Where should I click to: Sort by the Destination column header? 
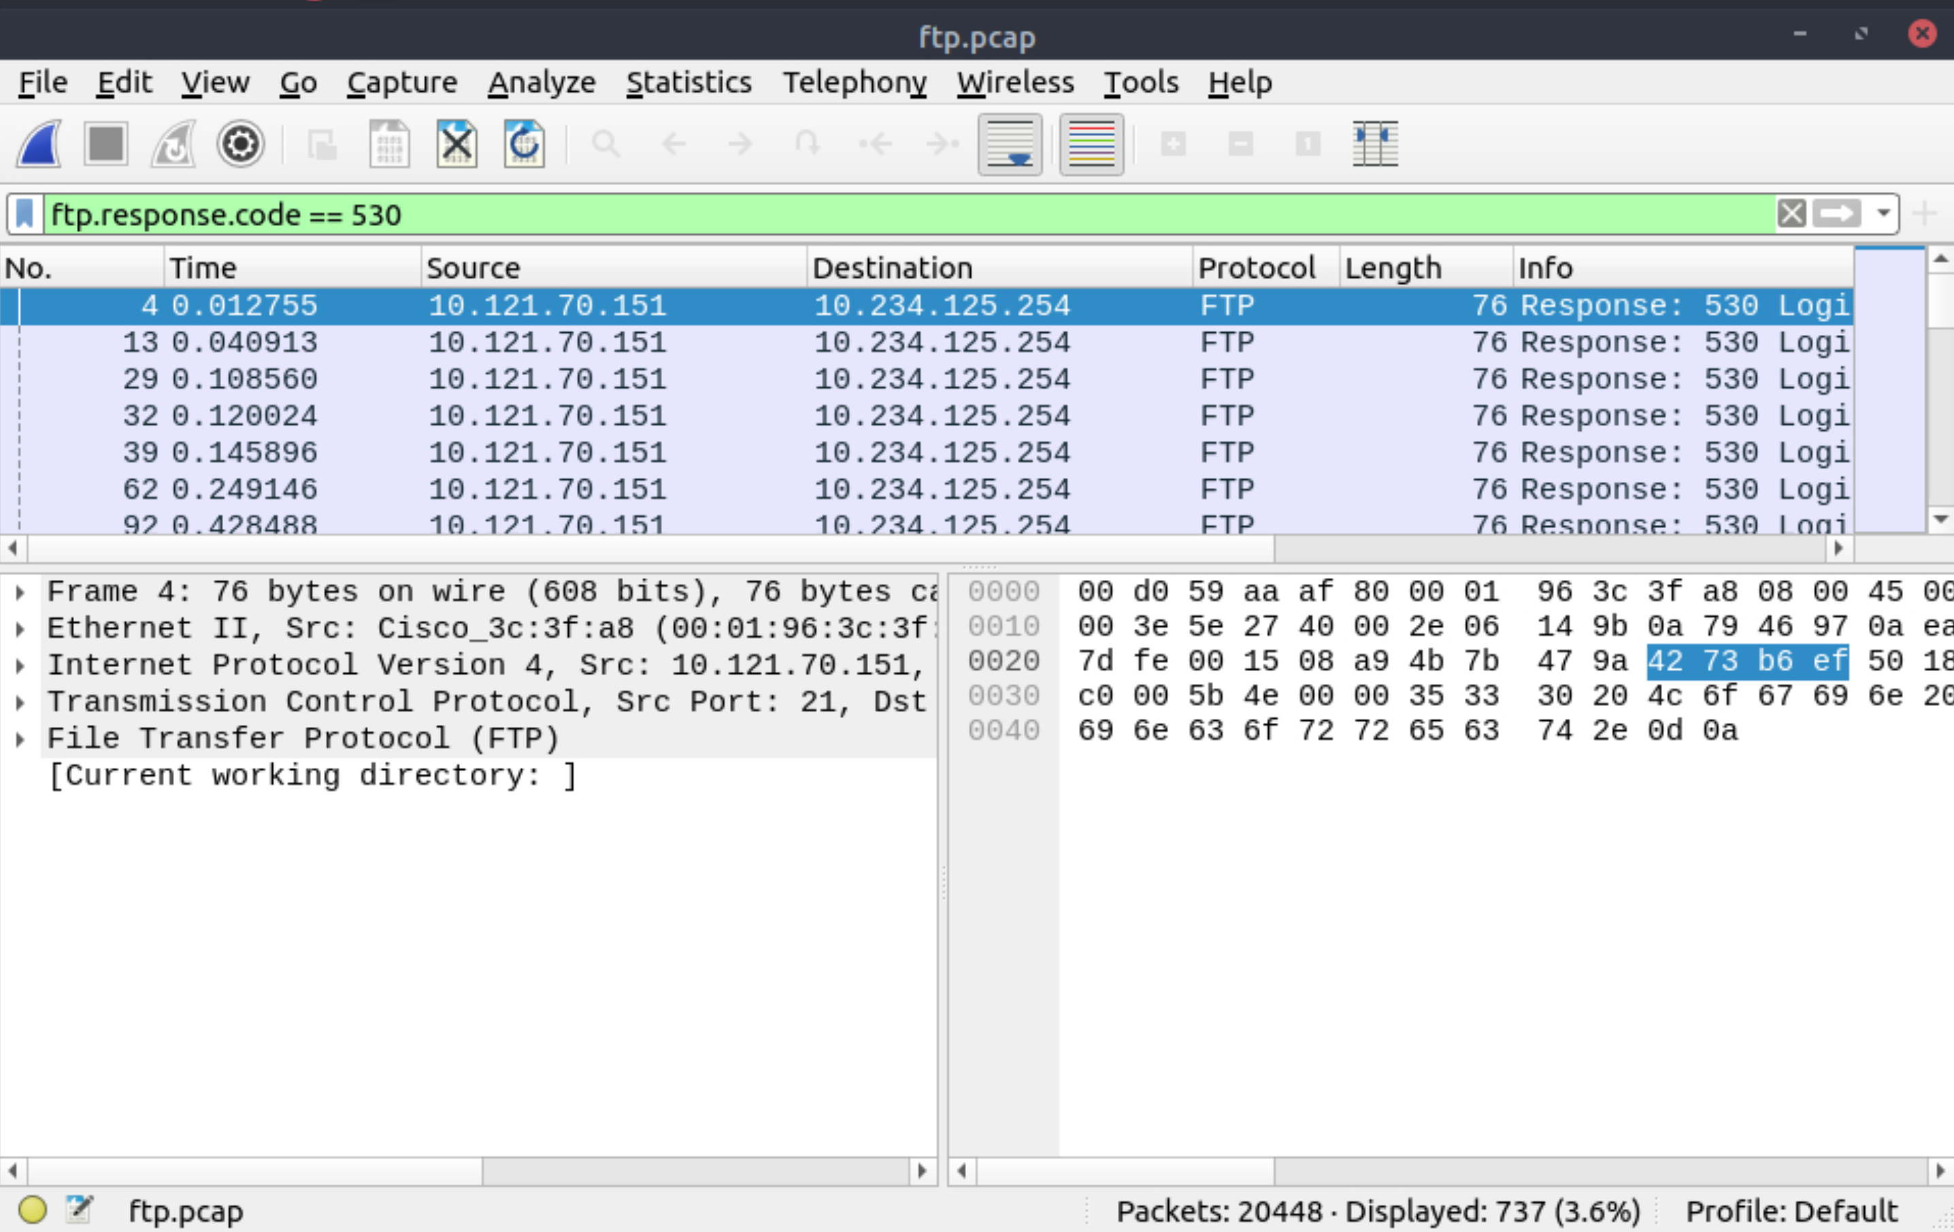[999, 268]
